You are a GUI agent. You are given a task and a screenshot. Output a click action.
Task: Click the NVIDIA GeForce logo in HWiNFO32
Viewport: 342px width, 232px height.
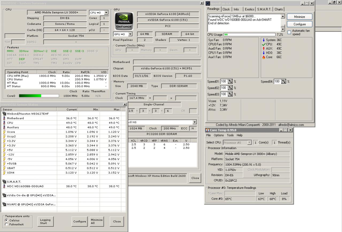click(x=124, y=21)
